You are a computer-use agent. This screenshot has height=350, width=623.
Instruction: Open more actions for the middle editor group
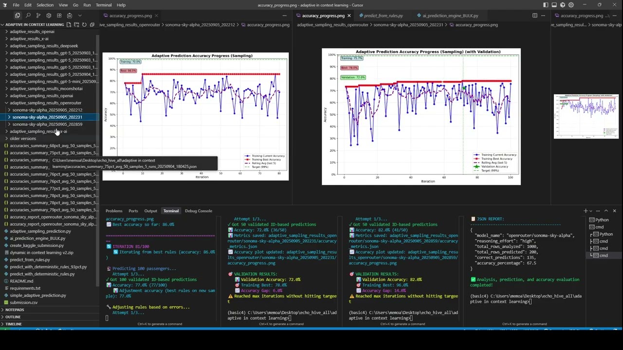pyautogui.click(x=544, y=16)
